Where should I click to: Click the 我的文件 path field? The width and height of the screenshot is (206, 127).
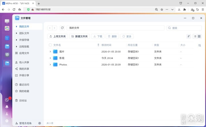pyautogui.click(x=116, y=28)
